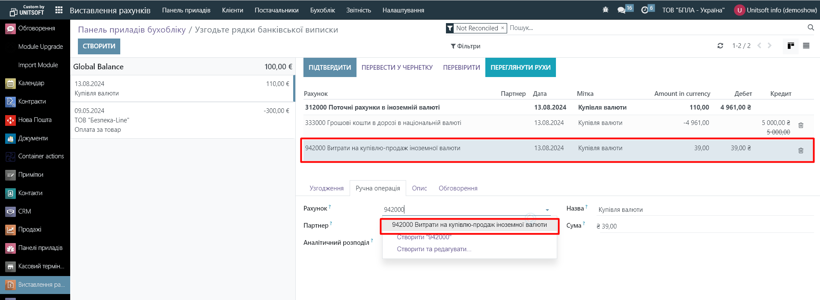Viewport: 820px width, 300px height.
Task: Open the apps grid menu icon
Action: click(59, 10)
